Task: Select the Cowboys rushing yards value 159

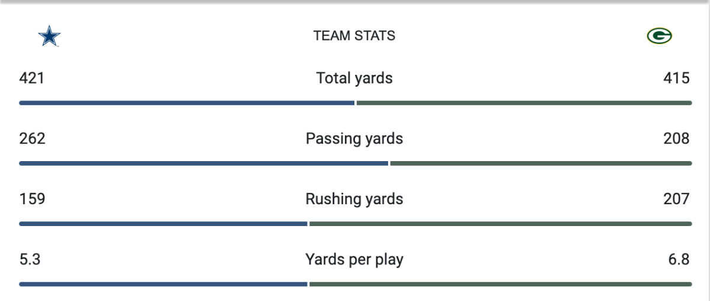Action: (33, 199)
